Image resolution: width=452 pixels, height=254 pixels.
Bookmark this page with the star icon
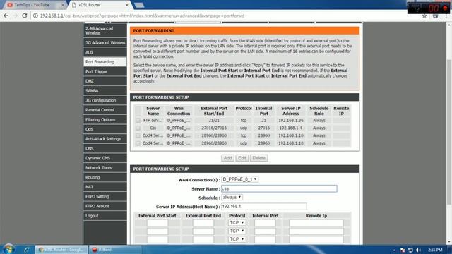pyautogui.click(x=424, y=16)
